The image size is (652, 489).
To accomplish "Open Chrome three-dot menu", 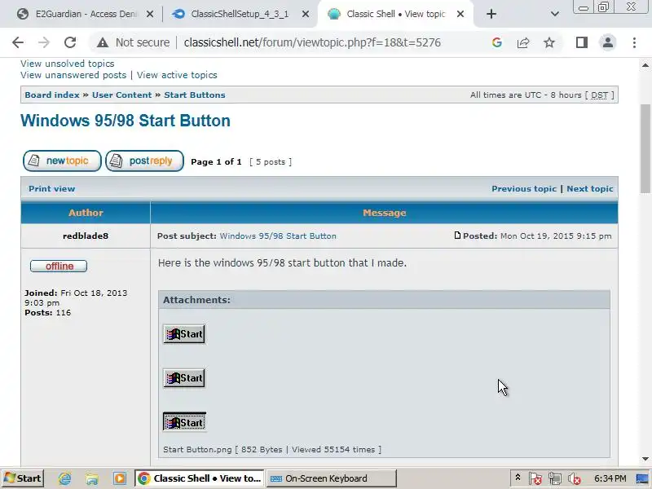I will tap(634, 42).
